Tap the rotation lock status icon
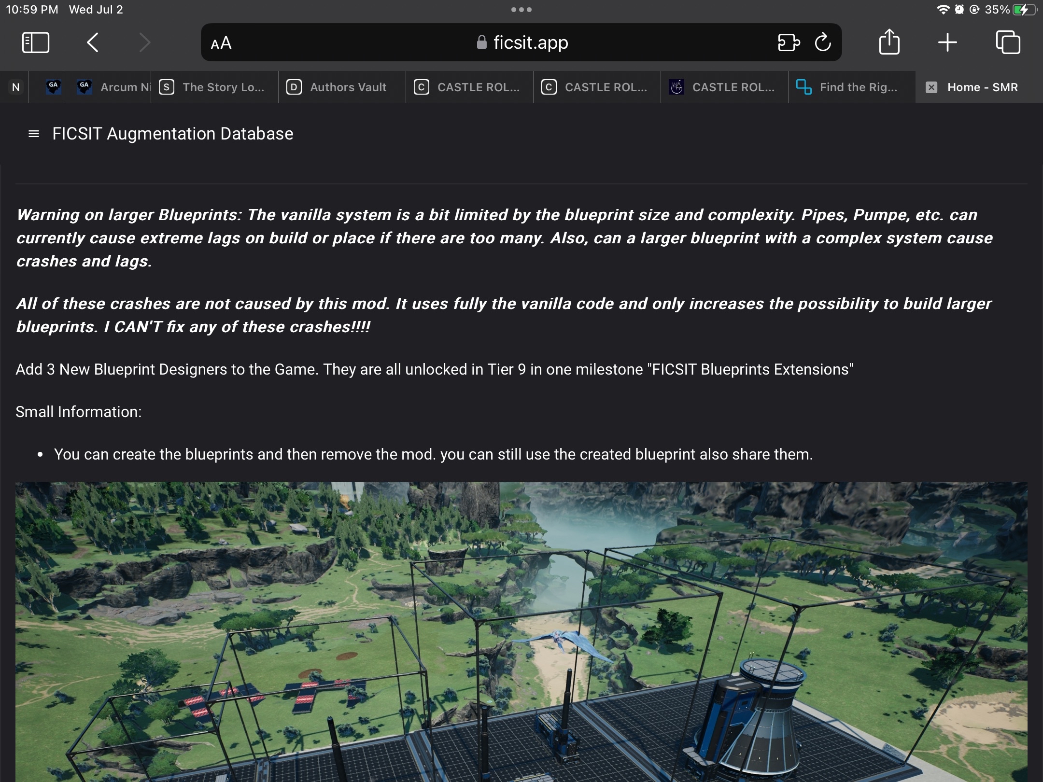Screen dimensions: 1043x782 point(974,10)
